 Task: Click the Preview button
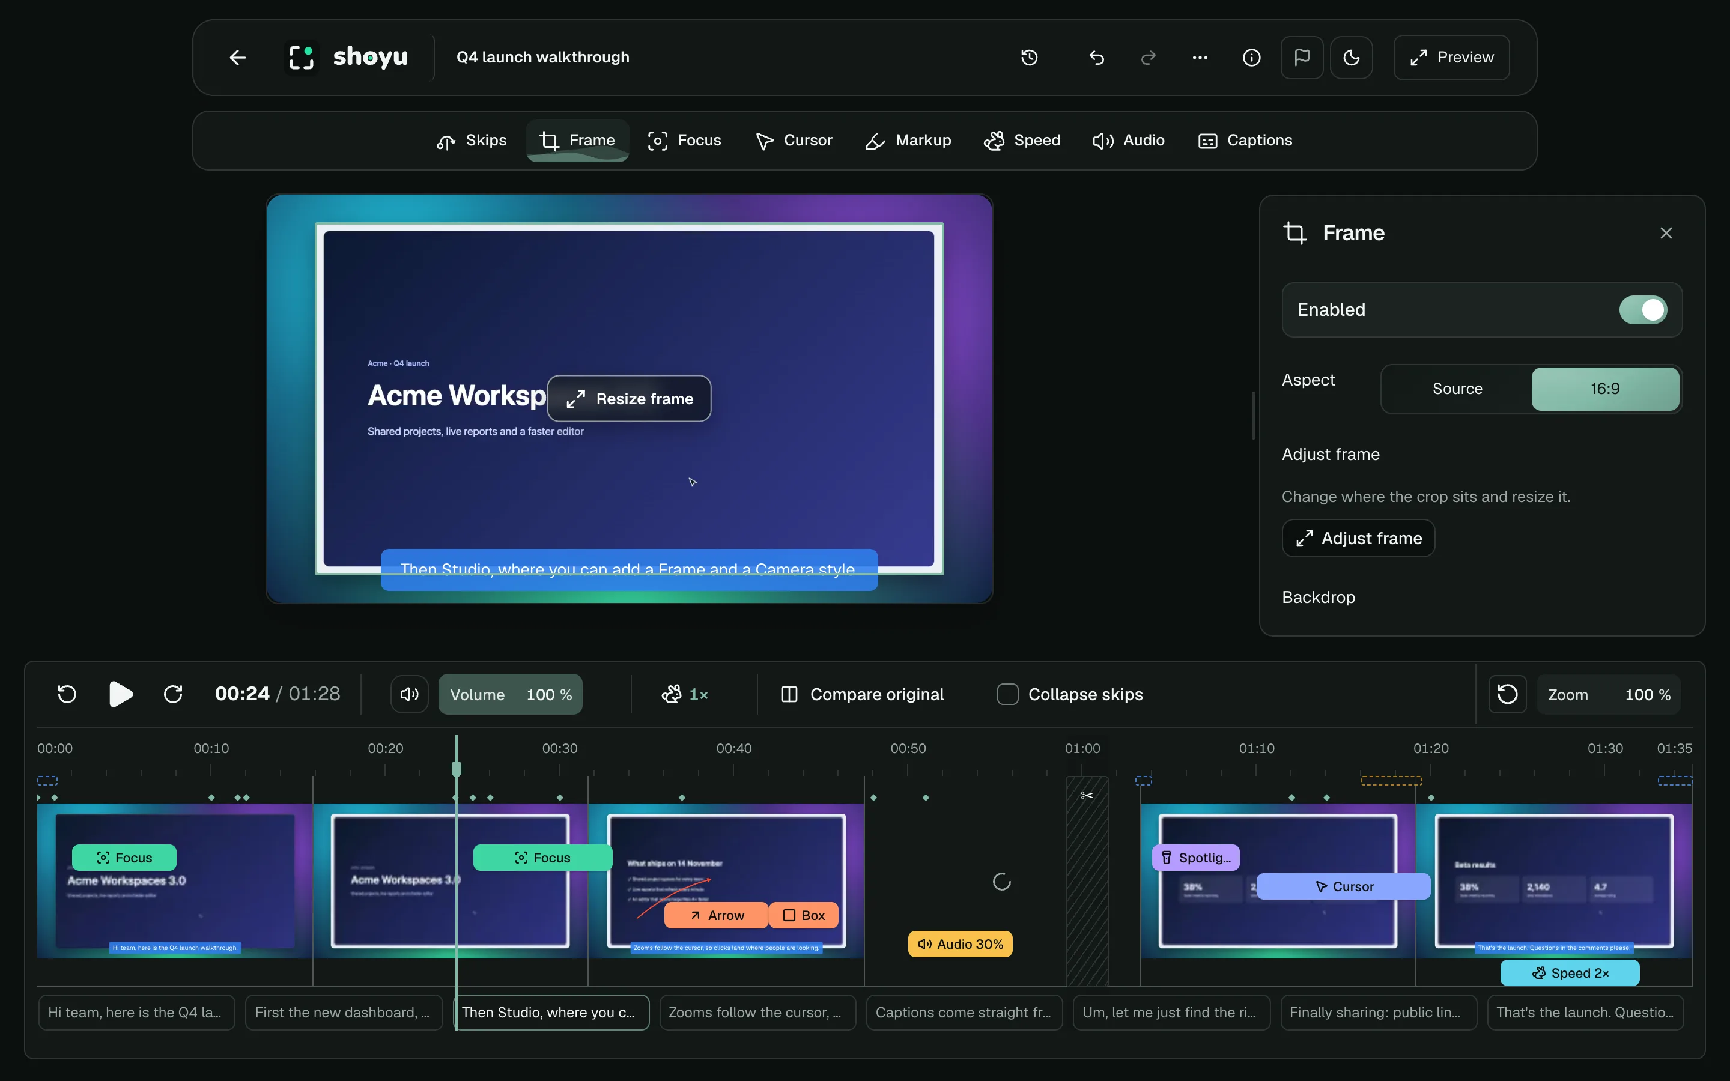point(1451,57)
